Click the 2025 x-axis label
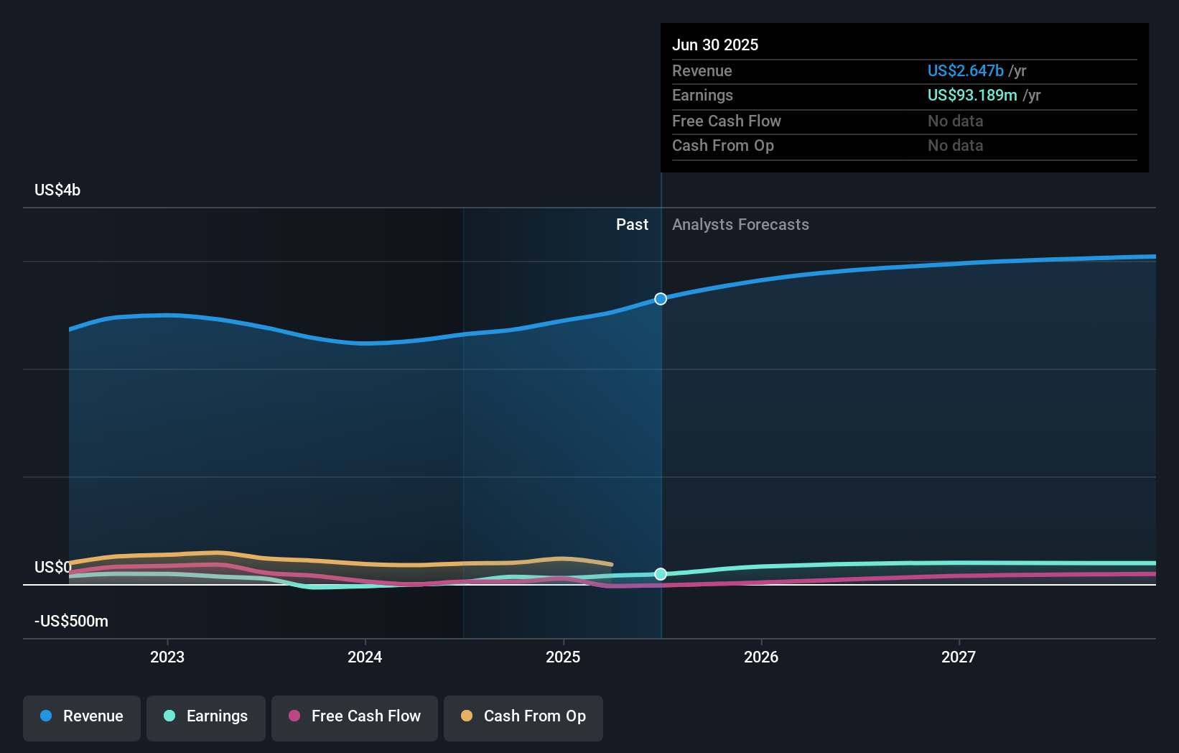This screenshot has height=753, width=1179. click(563, 657)
